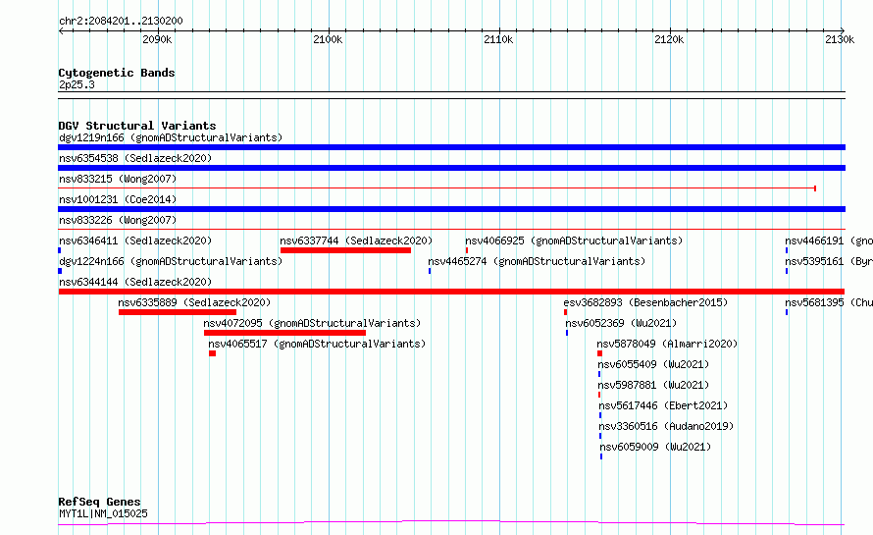Image resolution: width=873 pixels, height=535 pixels.
Task: Select the blue nsv6354538 variant bar
Action: coord(451,168)
